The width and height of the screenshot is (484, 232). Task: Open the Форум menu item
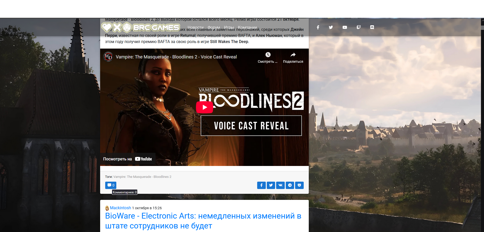[214, 27]
